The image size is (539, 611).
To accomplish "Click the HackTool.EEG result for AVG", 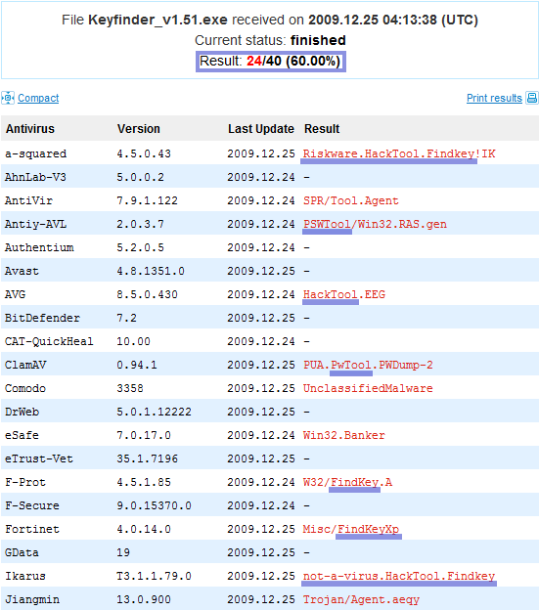I will [344, 294].
